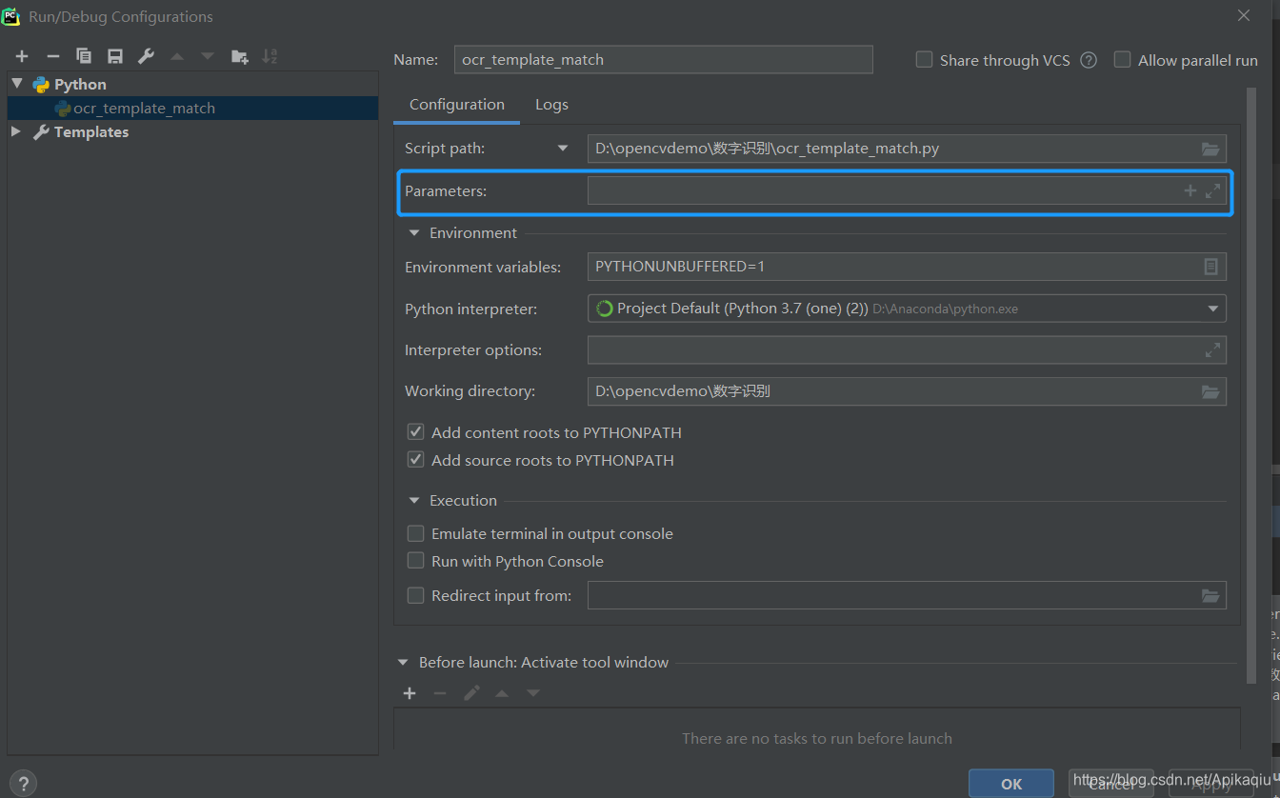The height and width of the screenshot is (798, 1280).
Task: Click in the Name field
Action: point(664,59)
